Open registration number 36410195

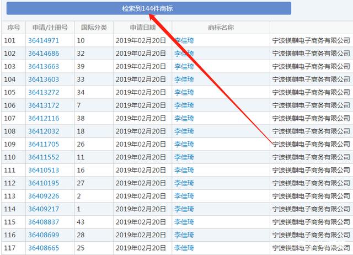pos(44,183)
